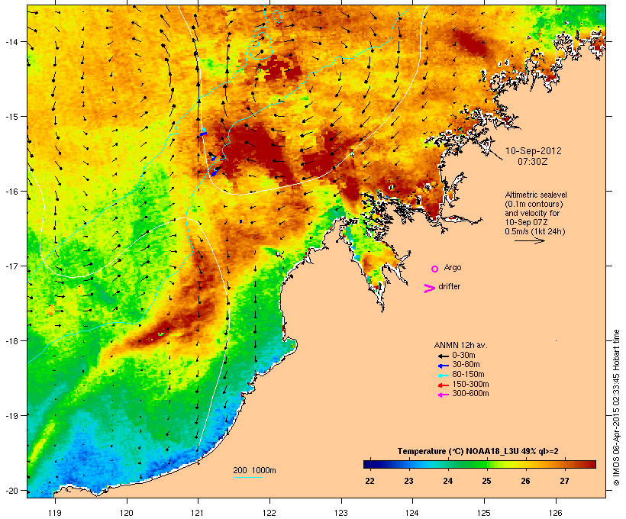This screenshot has height=519, width=626.
Task: Click the date text 10-Sep-2012
Action: click(x=534, y=151)
